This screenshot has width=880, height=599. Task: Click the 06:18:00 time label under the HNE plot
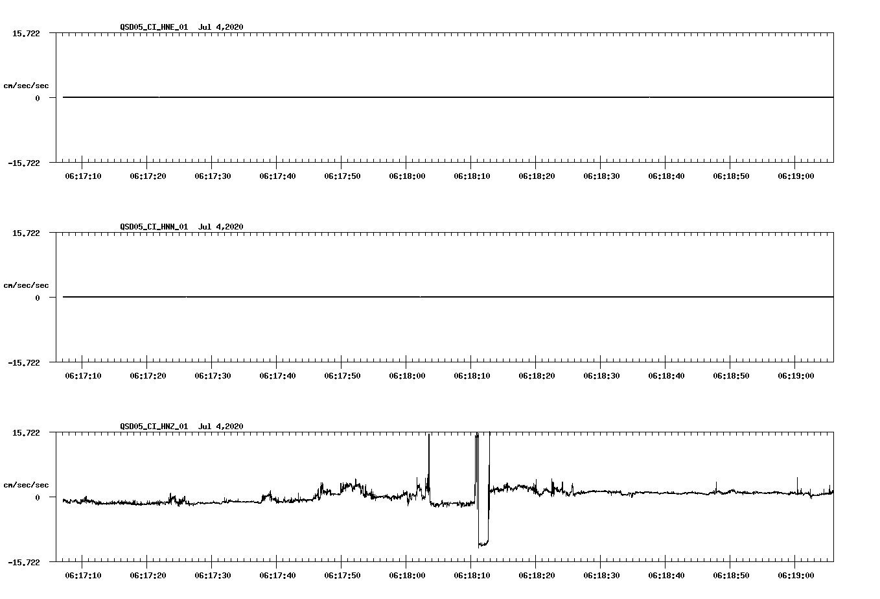point(407,176)
